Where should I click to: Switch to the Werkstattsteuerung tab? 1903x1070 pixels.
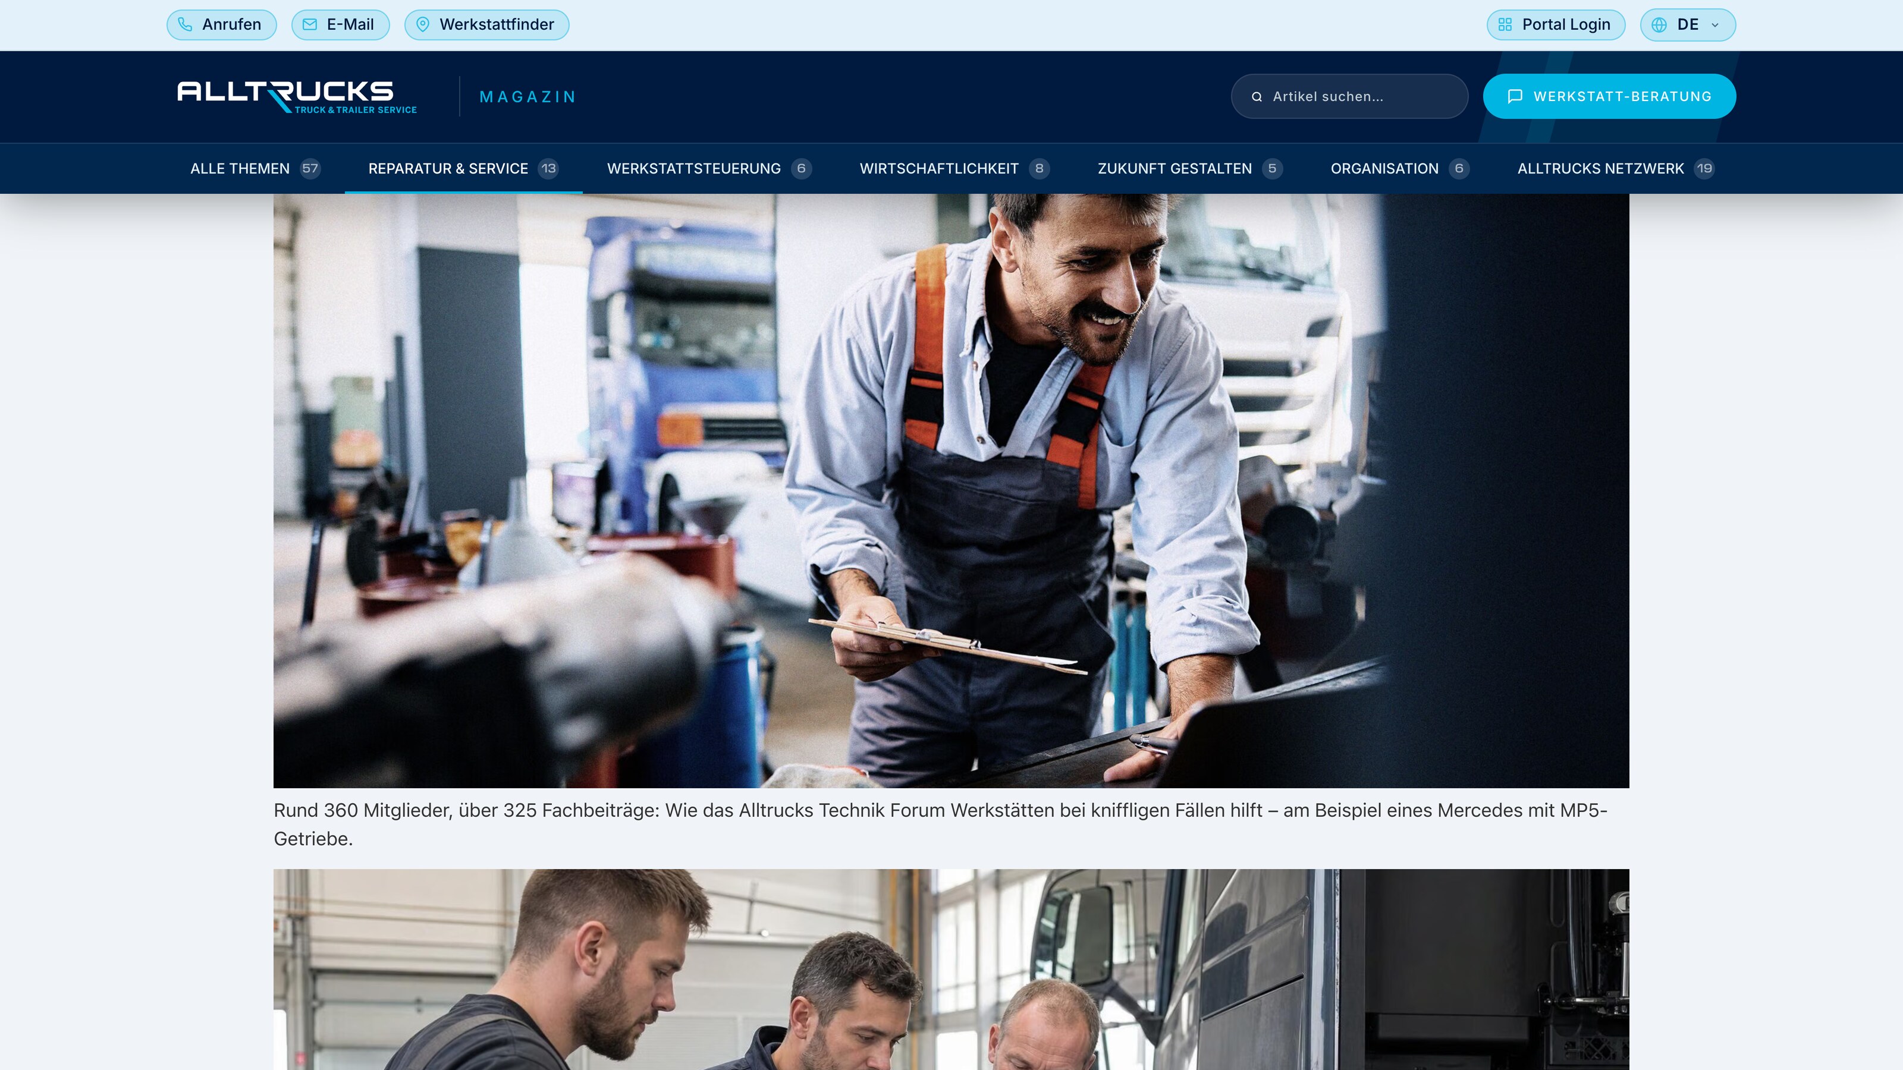(x=709, y=168)
